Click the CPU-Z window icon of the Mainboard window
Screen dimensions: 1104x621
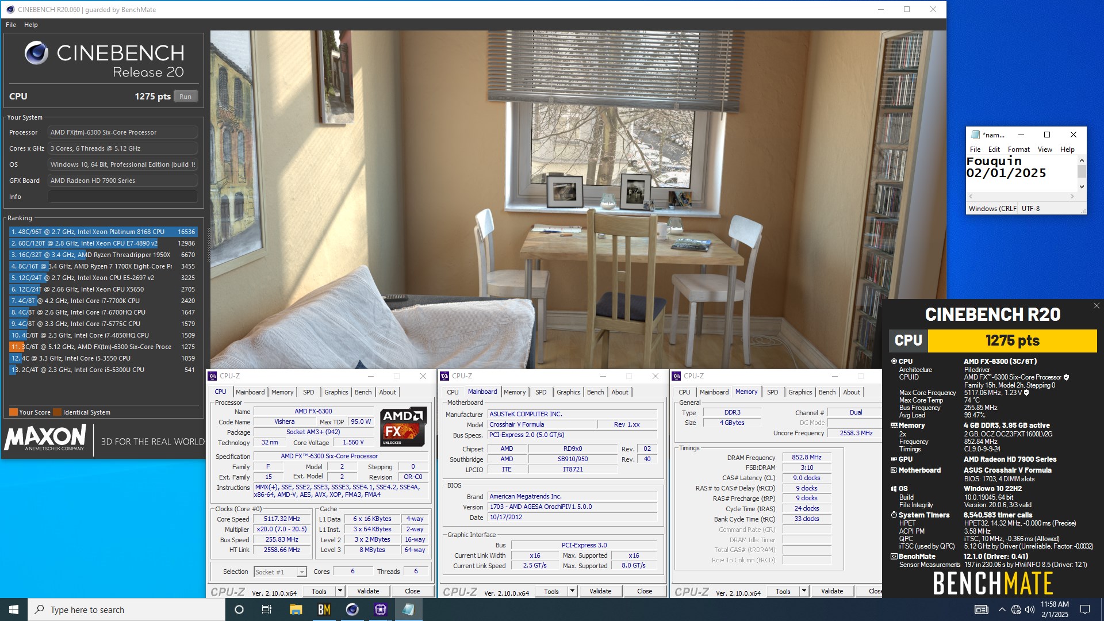444,376
